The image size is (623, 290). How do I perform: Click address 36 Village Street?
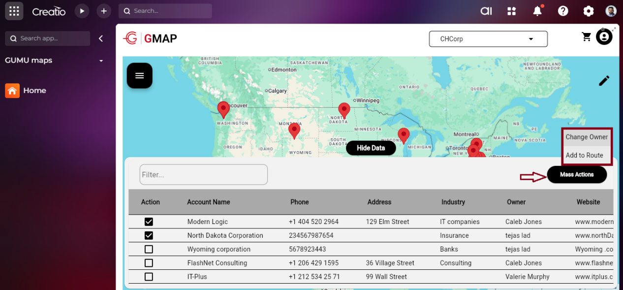[x=390, y=263]
